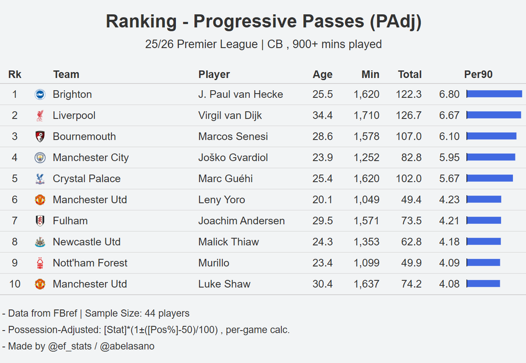Click the Ranking - Progressive Passes title
526x363 pixels.
tap(263, 22)
